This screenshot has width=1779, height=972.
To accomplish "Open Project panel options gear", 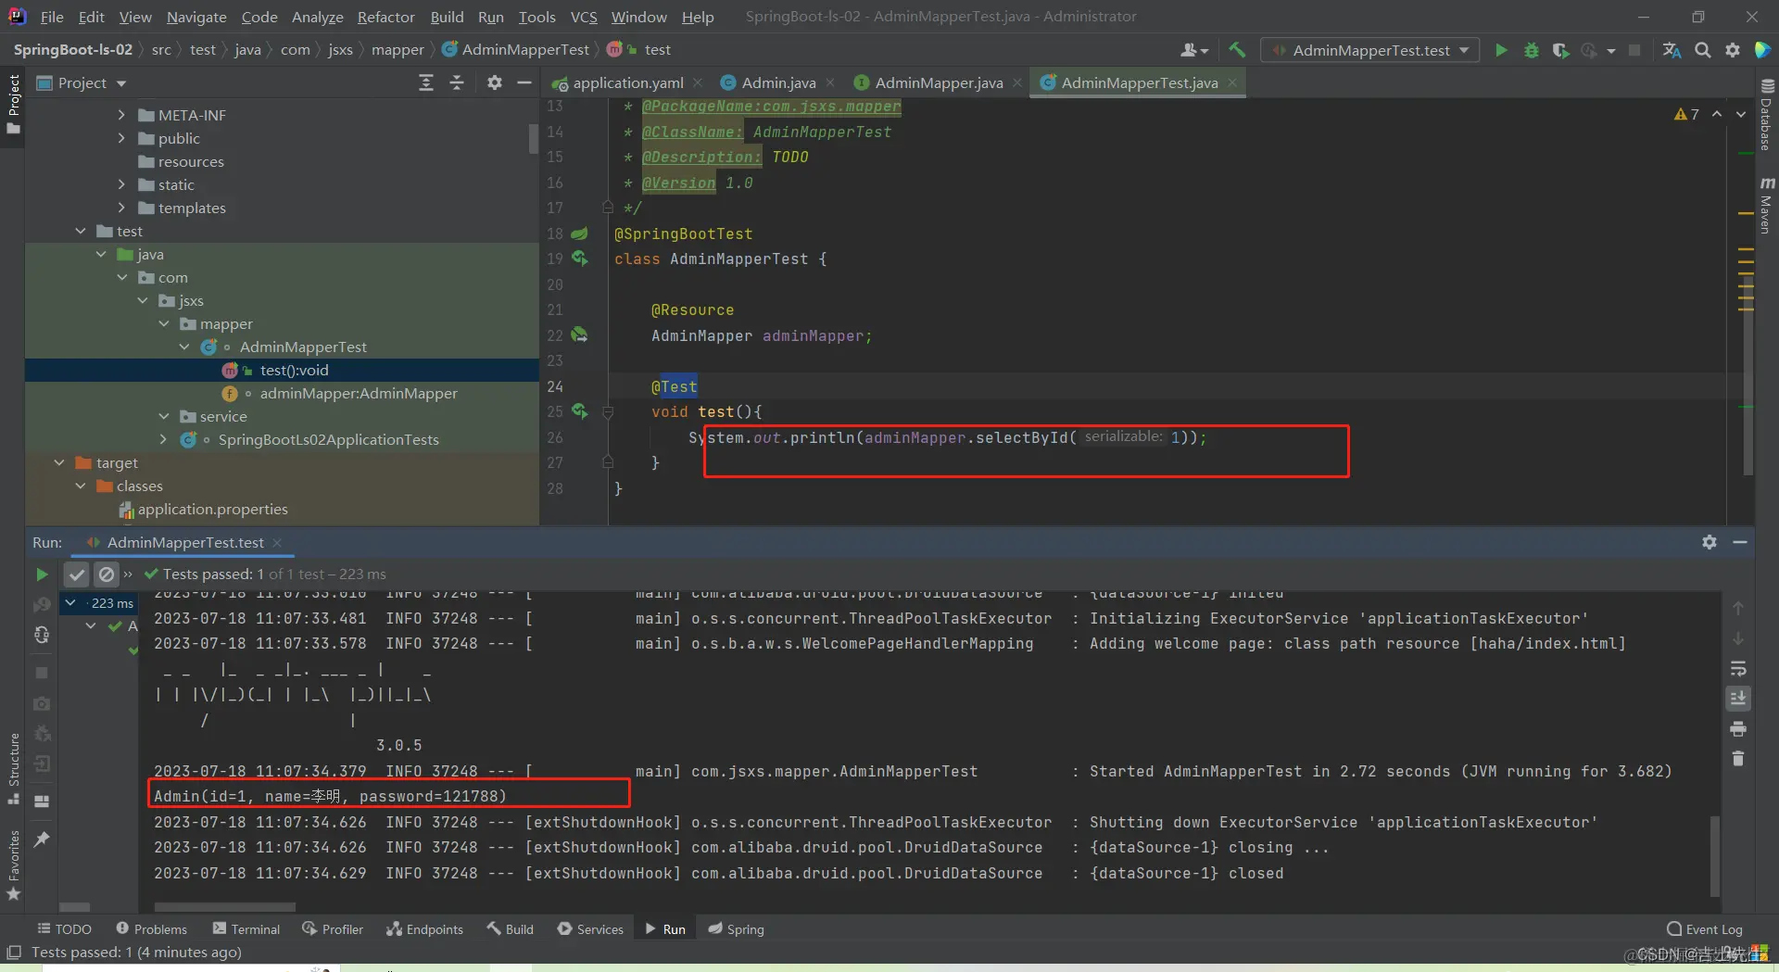I will pos(495,82).
